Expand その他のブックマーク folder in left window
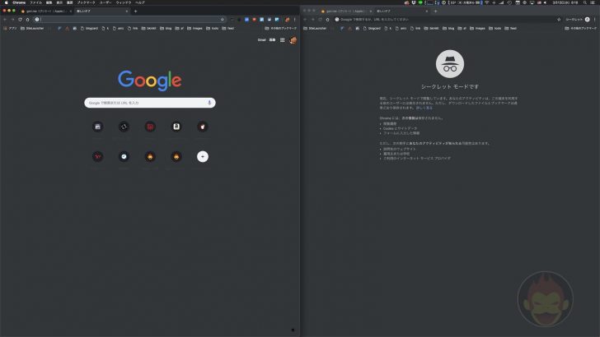 [x=280, y=28]
